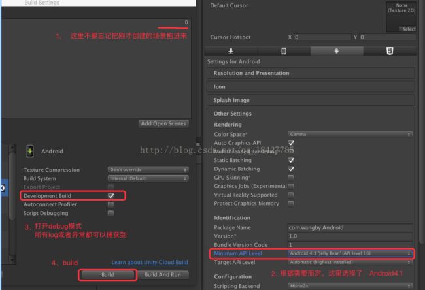Open Learn about Unity Cloud Build link
425x290 pixels.
[x=150, y=263]
